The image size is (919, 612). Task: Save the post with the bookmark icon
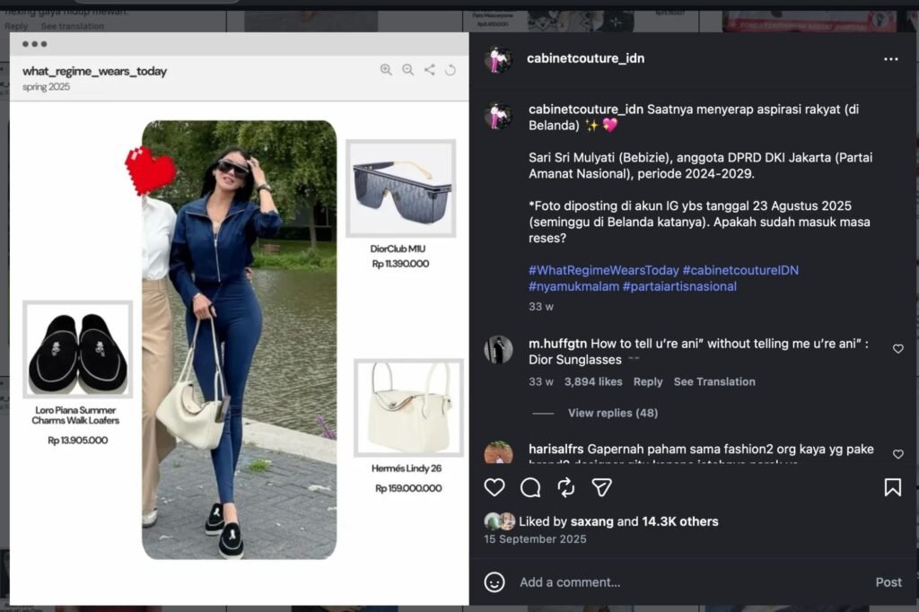[x=892, y=487]
